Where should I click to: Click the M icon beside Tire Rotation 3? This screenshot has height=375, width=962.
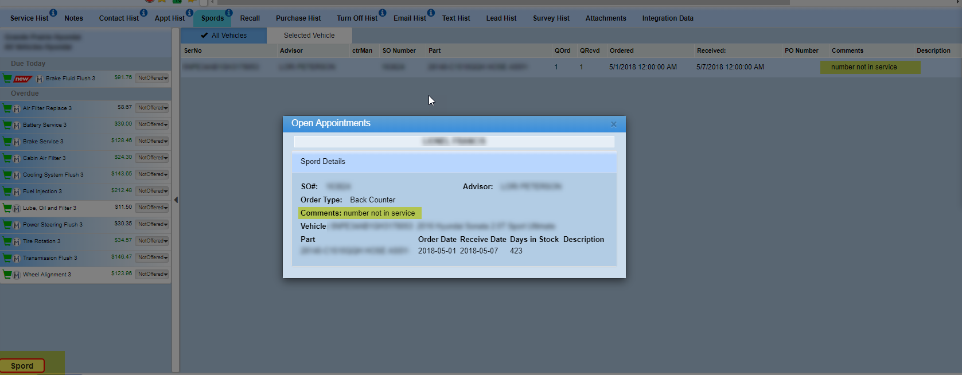pos(17,241)
